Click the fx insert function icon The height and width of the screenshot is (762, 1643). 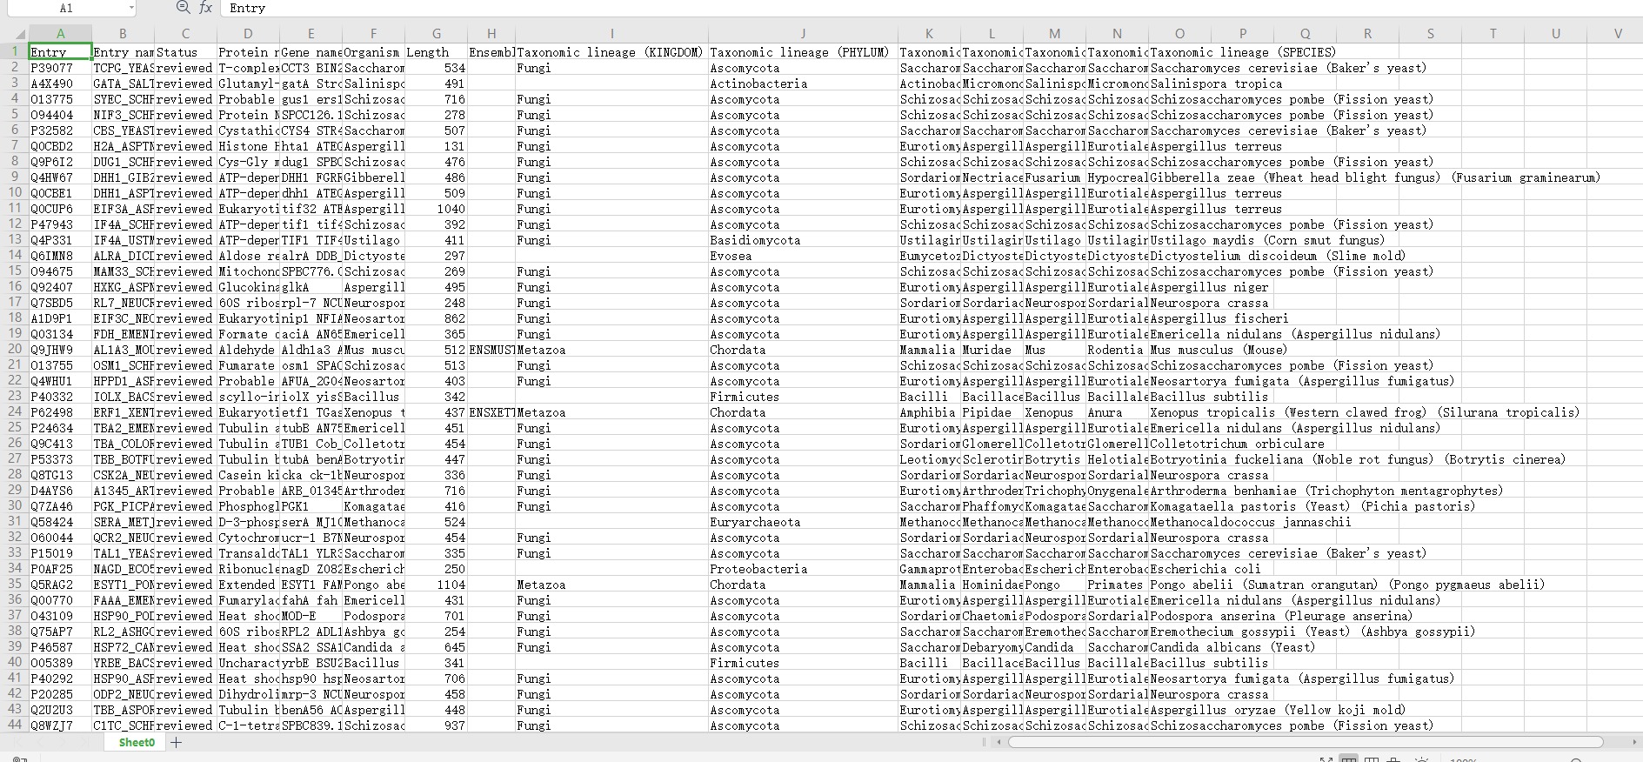tap(206, 8)
